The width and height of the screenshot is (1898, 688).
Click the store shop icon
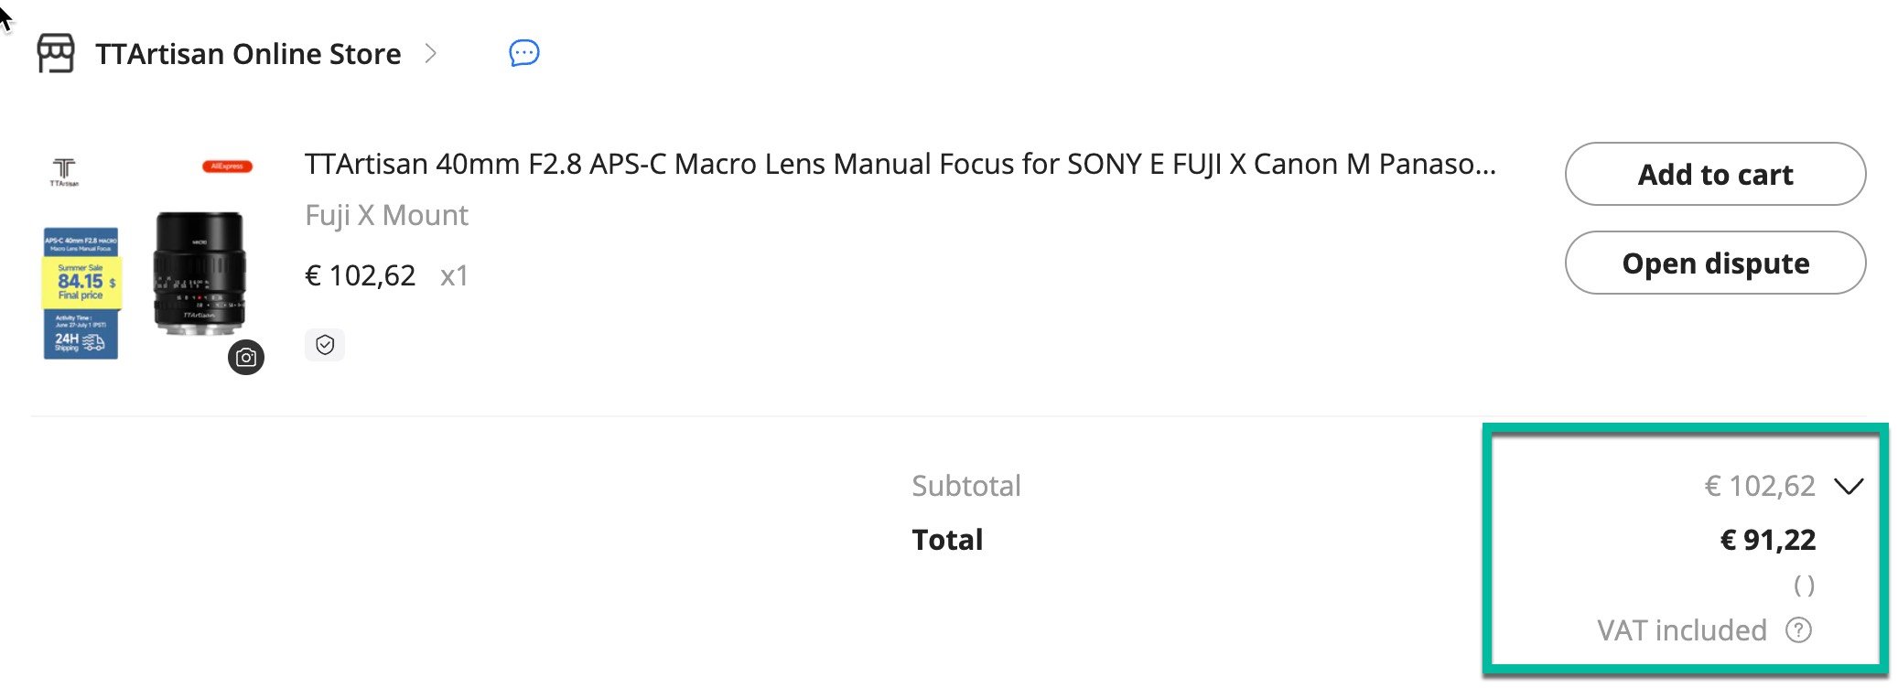pos(56,53)
